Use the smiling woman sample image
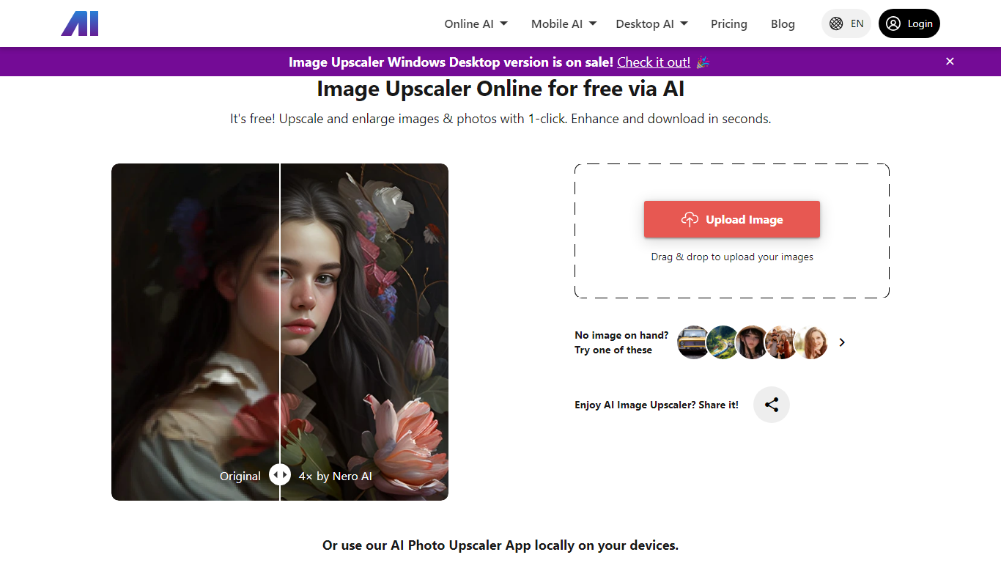 811,342
